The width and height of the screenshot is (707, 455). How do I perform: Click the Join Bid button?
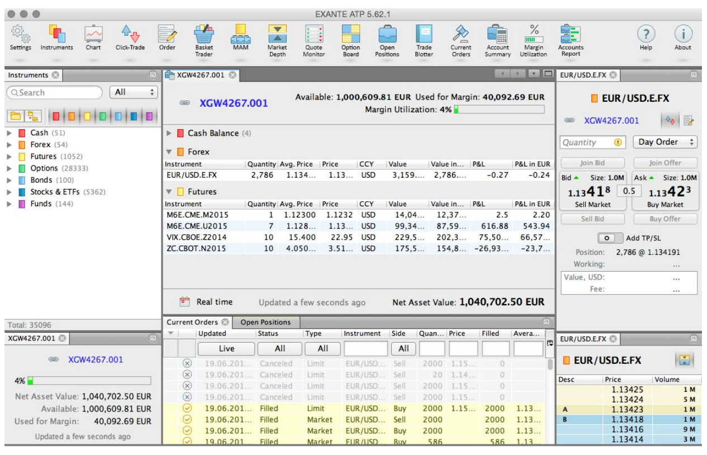click(593, 163)
